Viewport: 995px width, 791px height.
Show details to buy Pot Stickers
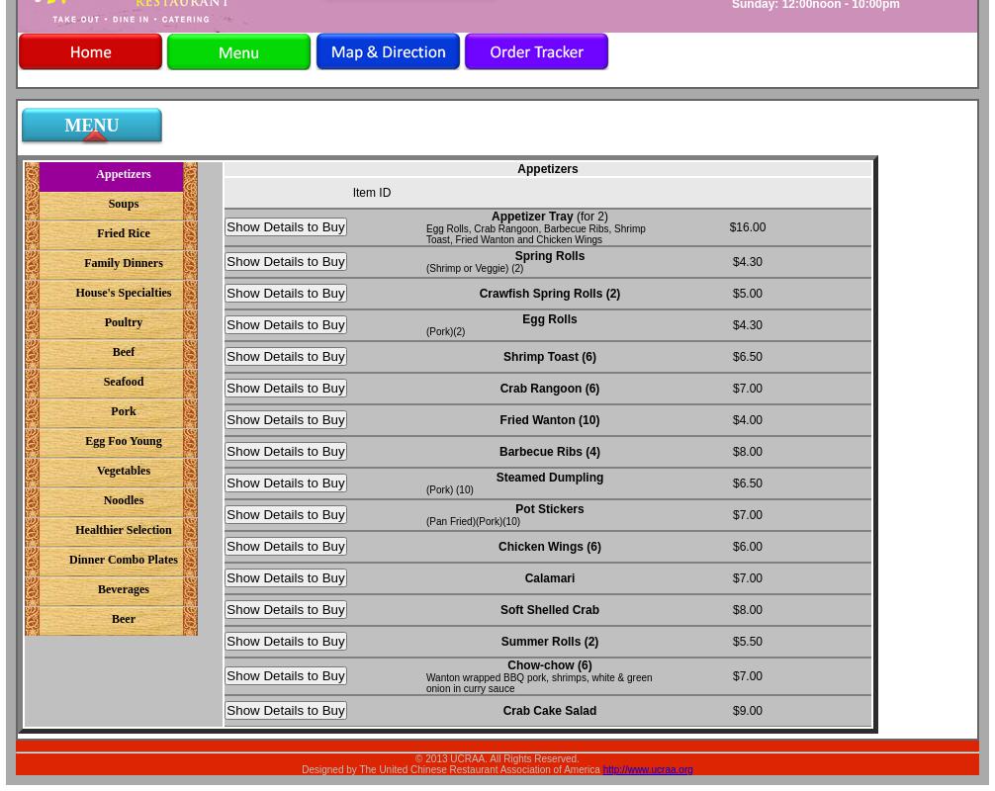(x=286, y=515)
